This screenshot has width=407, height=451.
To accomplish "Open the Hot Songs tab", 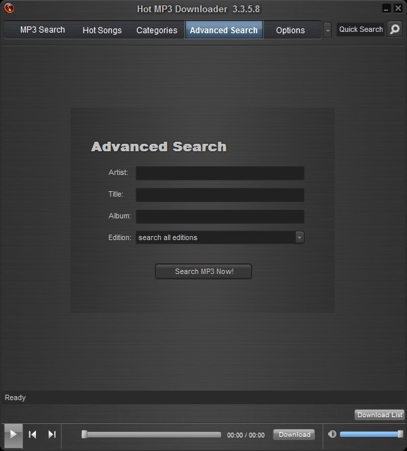I will (x=102, y=31).
